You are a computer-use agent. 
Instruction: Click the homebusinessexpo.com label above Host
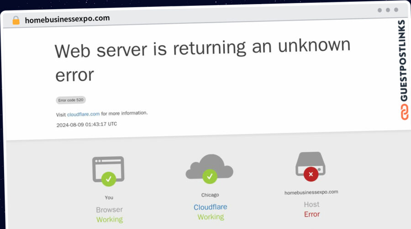[x=311, y=193]
